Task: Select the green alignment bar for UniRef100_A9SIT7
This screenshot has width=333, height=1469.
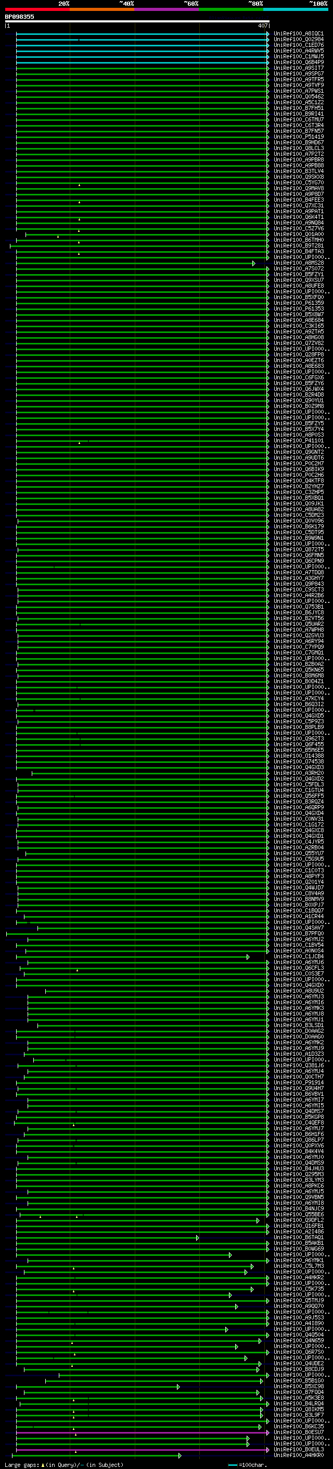Action: click(143, 68)
